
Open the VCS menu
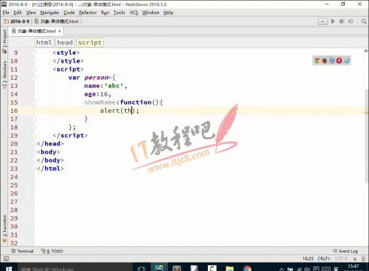pos(134,13)
